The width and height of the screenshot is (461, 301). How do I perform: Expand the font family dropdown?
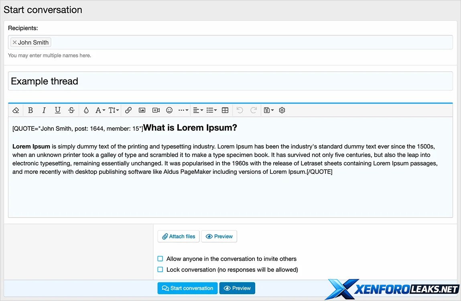click(x=100, y=110)
